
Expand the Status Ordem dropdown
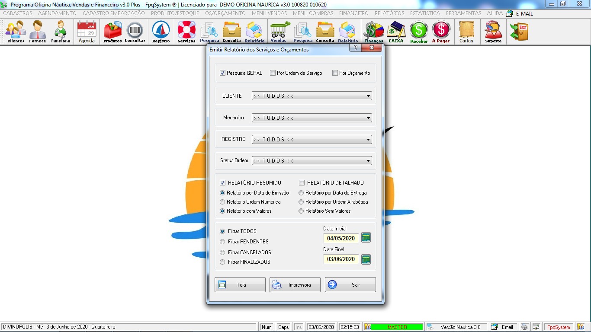tap(312, 161)
